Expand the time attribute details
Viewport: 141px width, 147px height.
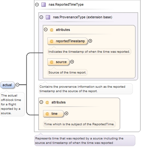click(x=66, y=113)
